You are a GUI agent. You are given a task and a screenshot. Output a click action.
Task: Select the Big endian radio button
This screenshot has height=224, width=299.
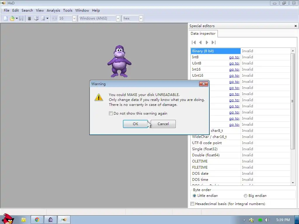coord(245,196)
